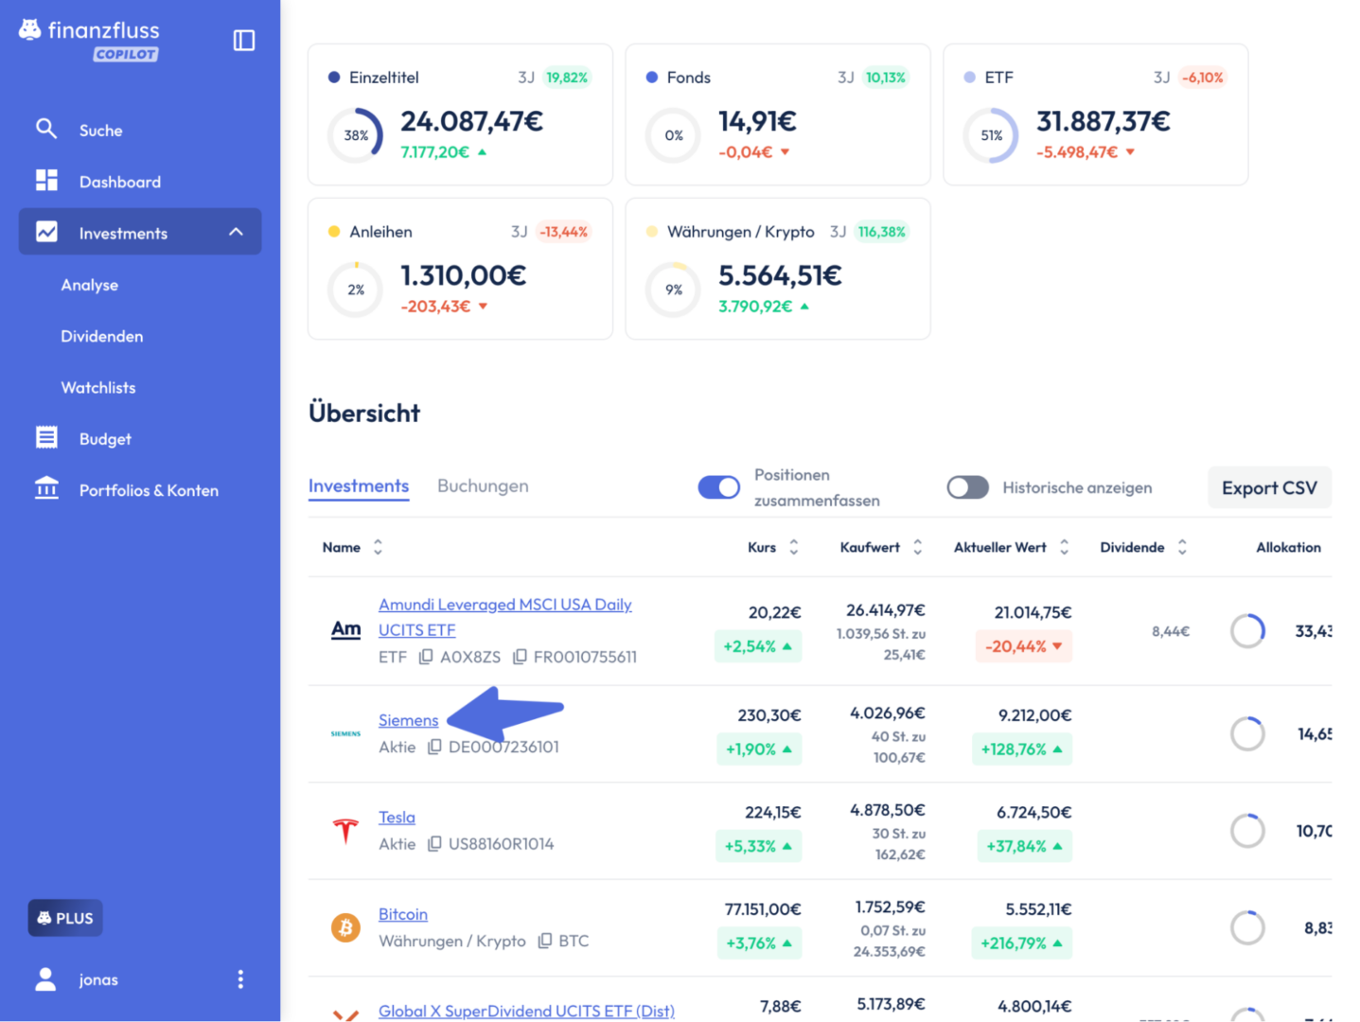Click the Export CSV button
This screenshot has height=1022, width=1360.
(x=1269, y=487)
